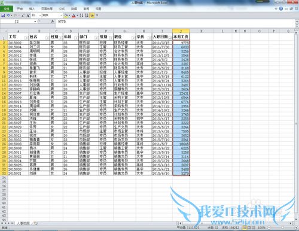The image size is (299, 231).
Task: Select column K header
Action: [x=202, y=31]
